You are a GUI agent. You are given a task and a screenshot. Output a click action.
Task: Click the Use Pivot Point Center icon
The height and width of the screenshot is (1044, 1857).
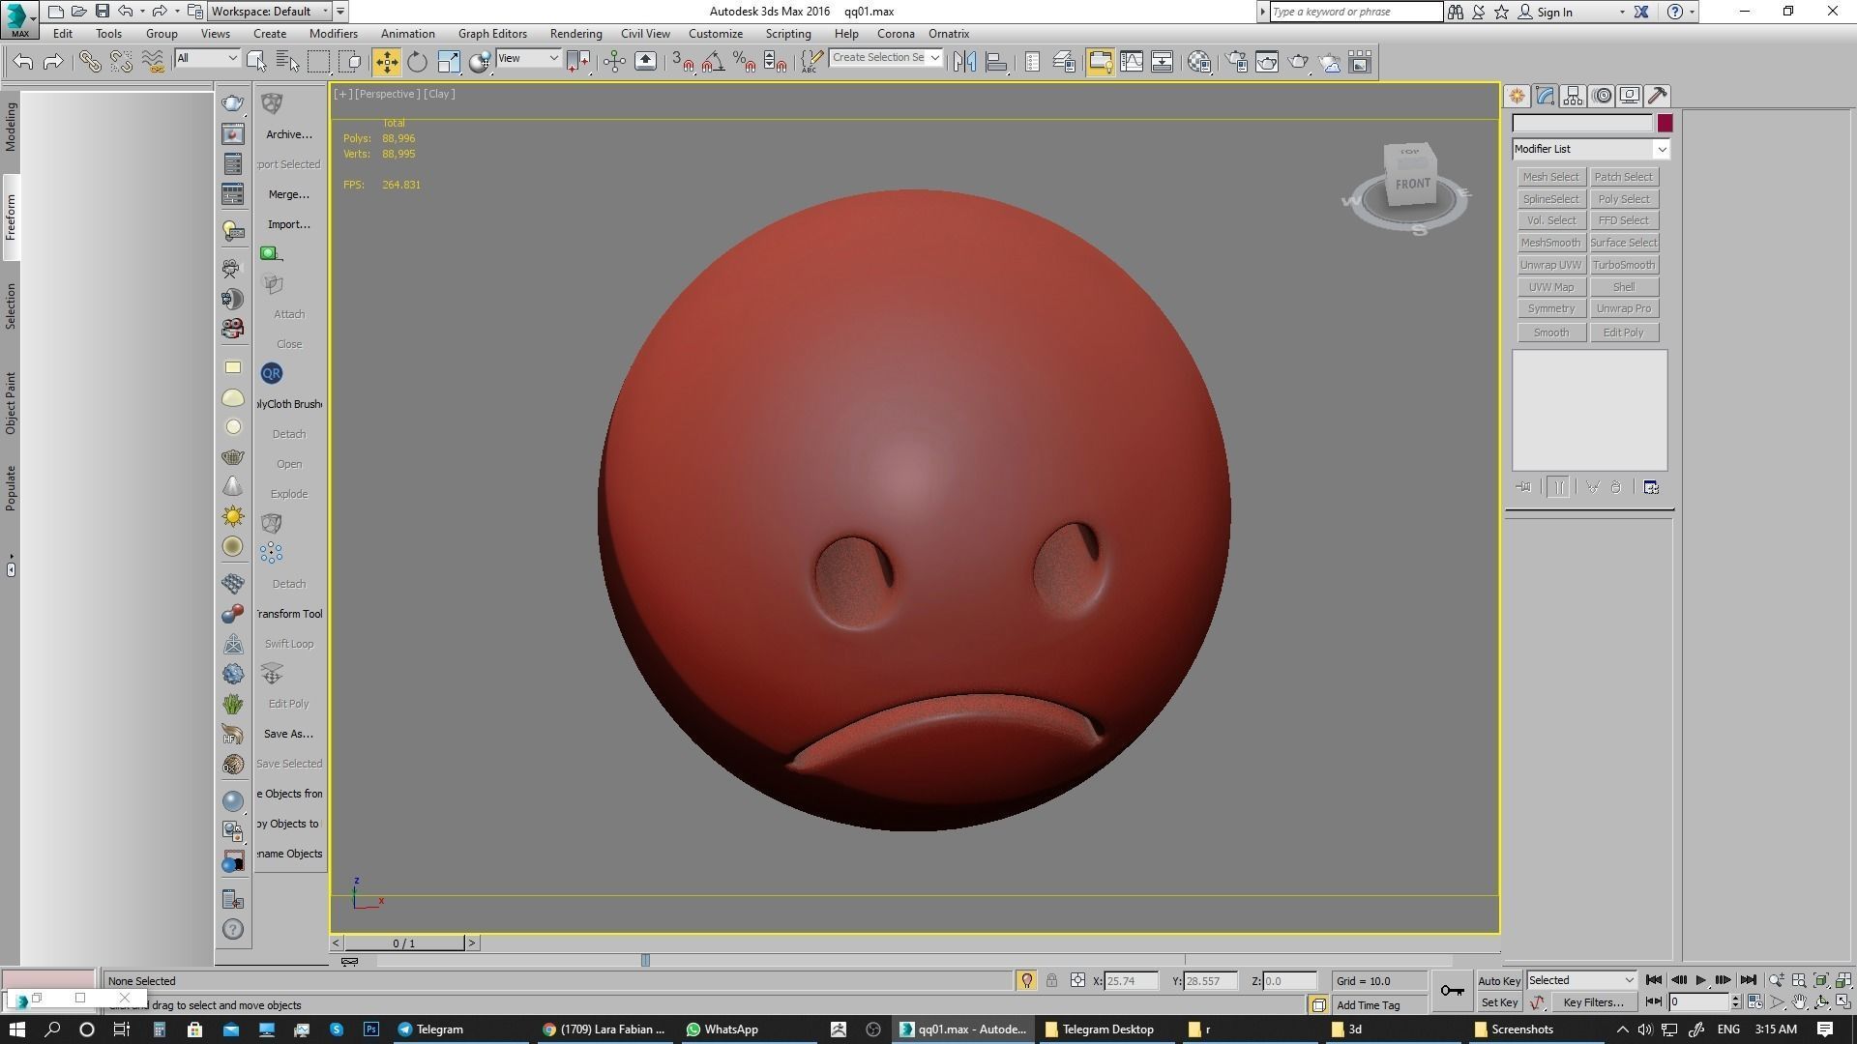pyautogui.click(x=578, y=62)
